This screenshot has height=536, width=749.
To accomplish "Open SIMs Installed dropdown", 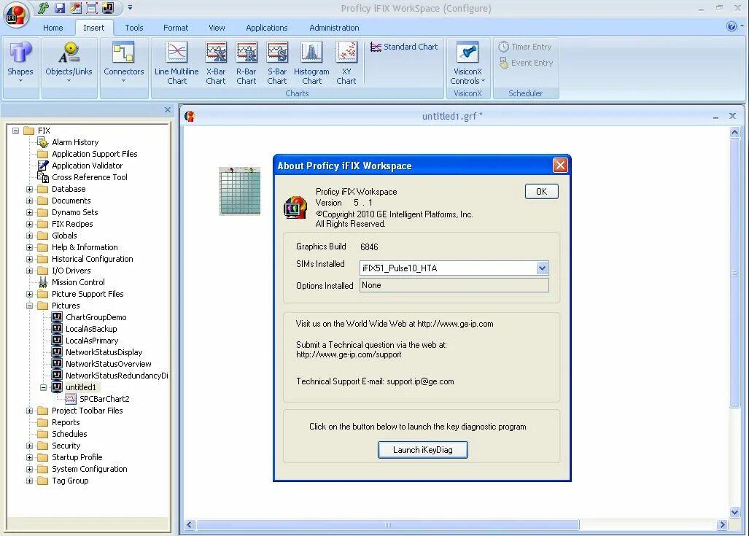I will tap(542, 268).
